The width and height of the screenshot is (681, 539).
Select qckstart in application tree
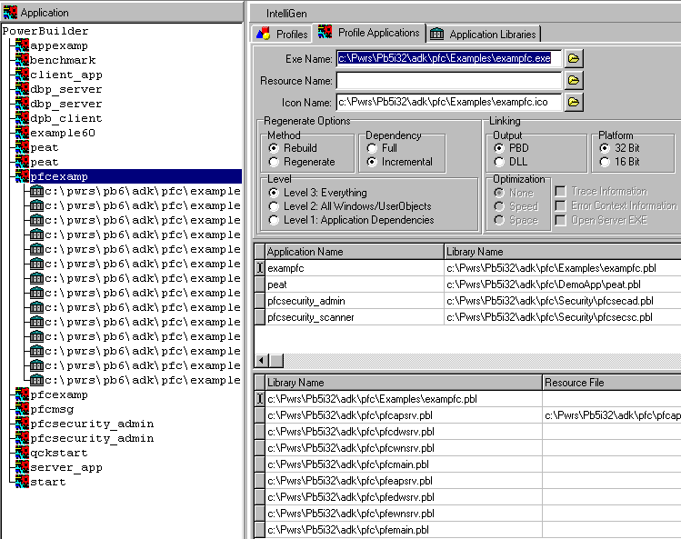coord(58,453)
